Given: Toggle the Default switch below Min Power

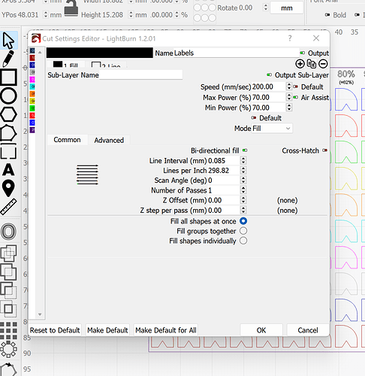Looking at the screenshot, I should (x=254, y=118).
